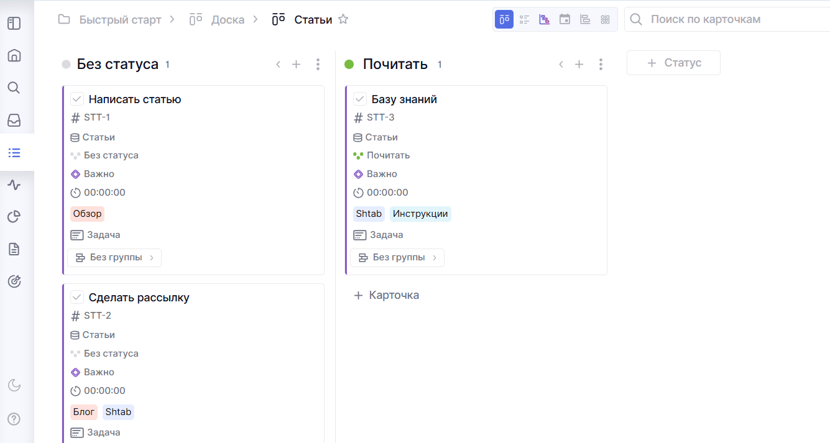Open "Доска" in the breadcrumb path
Screen dimensions: 830x443
pos(228,19)
